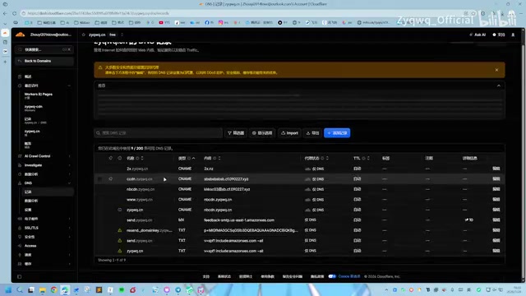Click the info icon beside the name column header
Viewport: 526px width, 296px height.
point(137,158)
